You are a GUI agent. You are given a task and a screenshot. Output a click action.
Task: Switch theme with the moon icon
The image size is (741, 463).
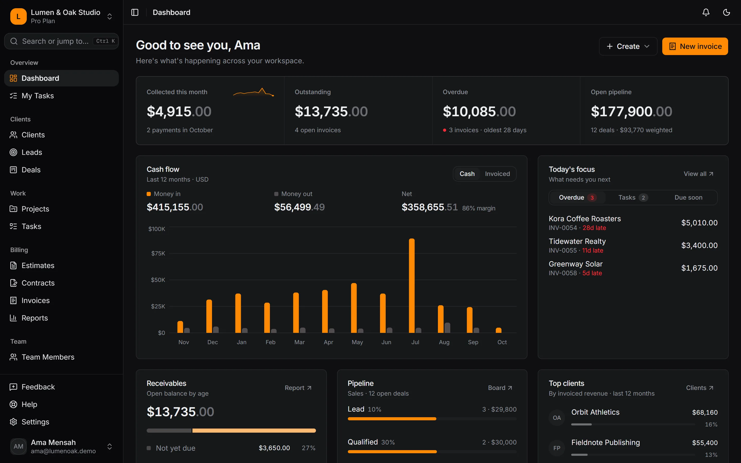pos(726,12)
